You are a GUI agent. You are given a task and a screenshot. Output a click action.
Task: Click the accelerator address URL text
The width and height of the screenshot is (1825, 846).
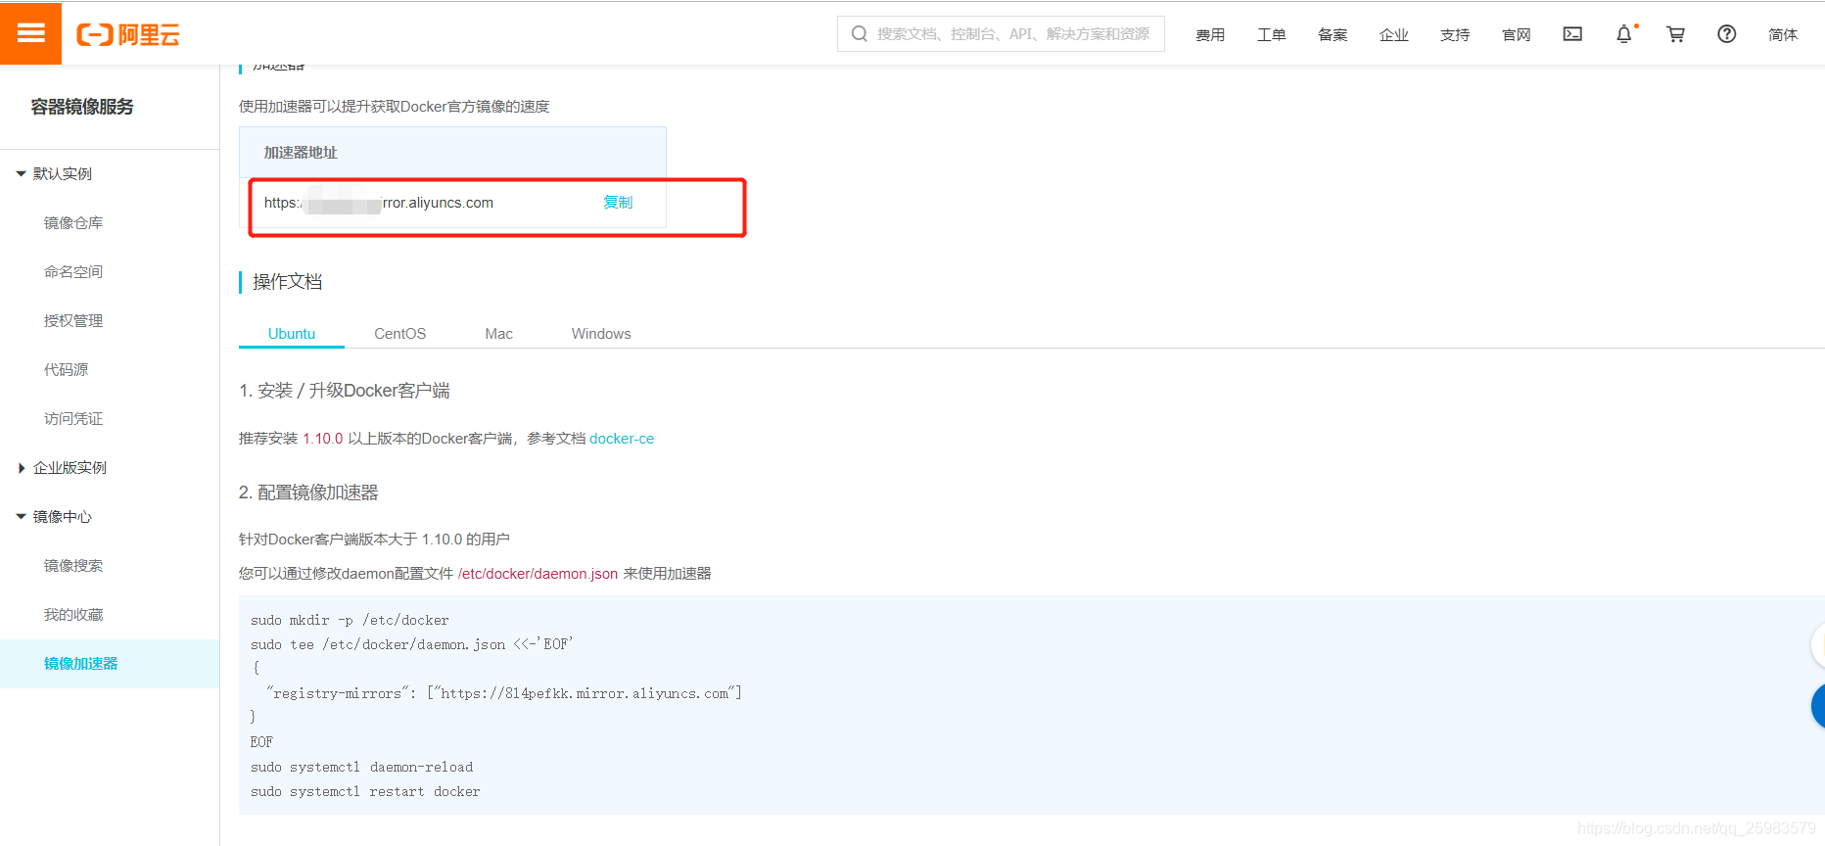pyautogui.click(x=378, y=203)
